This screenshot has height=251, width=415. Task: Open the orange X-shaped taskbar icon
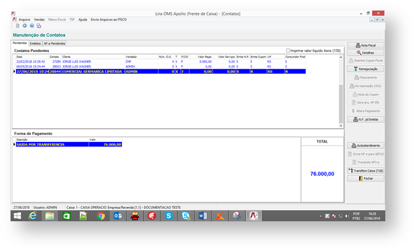[x=220, y=216]
